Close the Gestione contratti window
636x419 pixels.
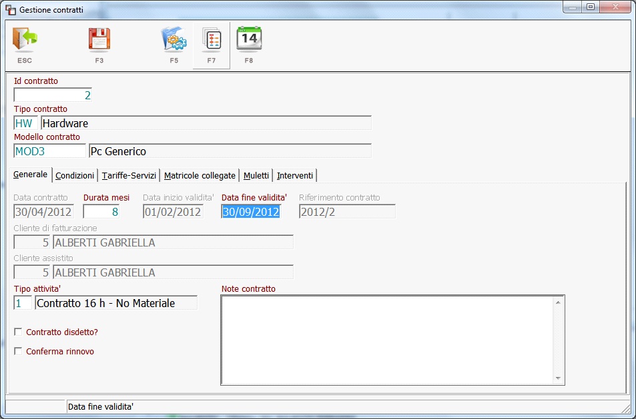click(x=615, y=7)
